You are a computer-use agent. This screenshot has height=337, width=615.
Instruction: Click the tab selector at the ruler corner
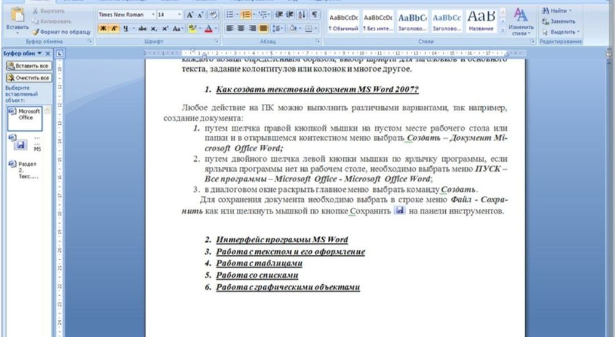(59, 54)
